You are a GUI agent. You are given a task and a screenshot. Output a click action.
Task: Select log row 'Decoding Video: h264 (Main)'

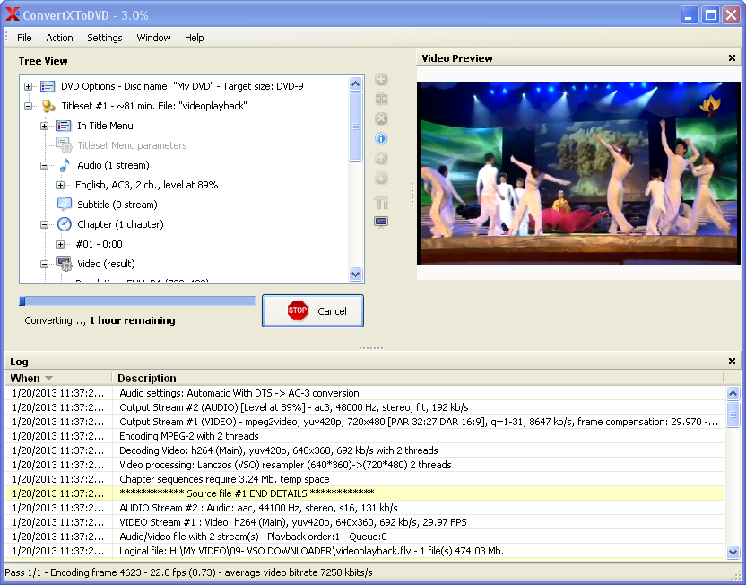364,450
